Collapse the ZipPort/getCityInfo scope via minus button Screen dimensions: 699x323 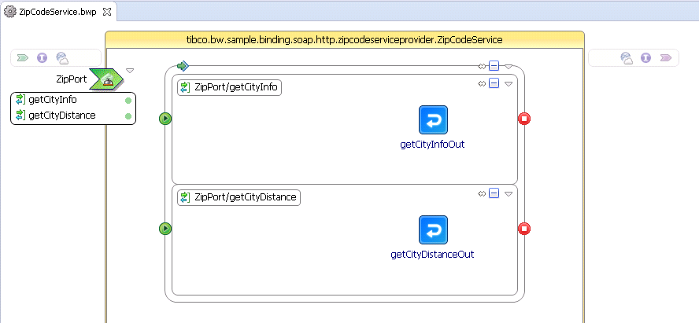(494, 83)
